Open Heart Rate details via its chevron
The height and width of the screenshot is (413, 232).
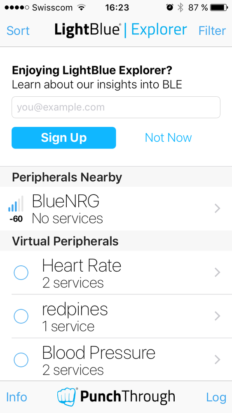click(217, 272)
